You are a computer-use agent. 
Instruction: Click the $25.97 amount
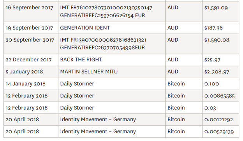coord(212,60)
